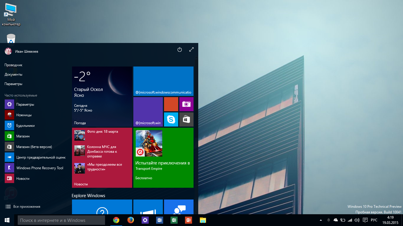
Task: Launch Google Chrome from the taskbar
Action: (116, 220)
